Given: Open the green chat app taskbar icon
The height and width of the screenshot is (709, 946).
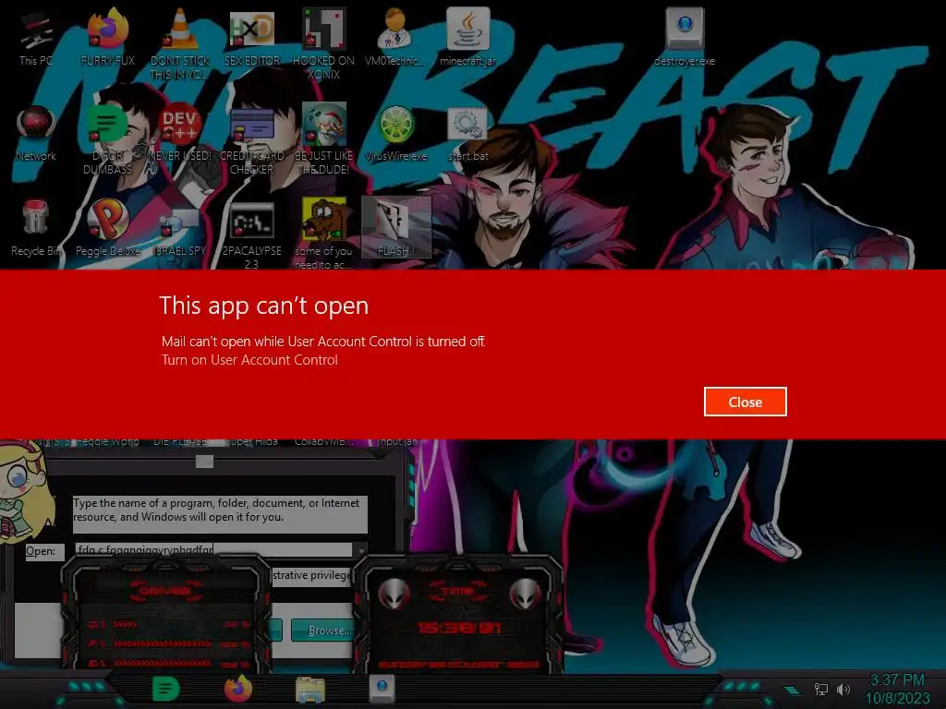Looking at the screenshot, I should pyautogui.click(x=164, y=689).
